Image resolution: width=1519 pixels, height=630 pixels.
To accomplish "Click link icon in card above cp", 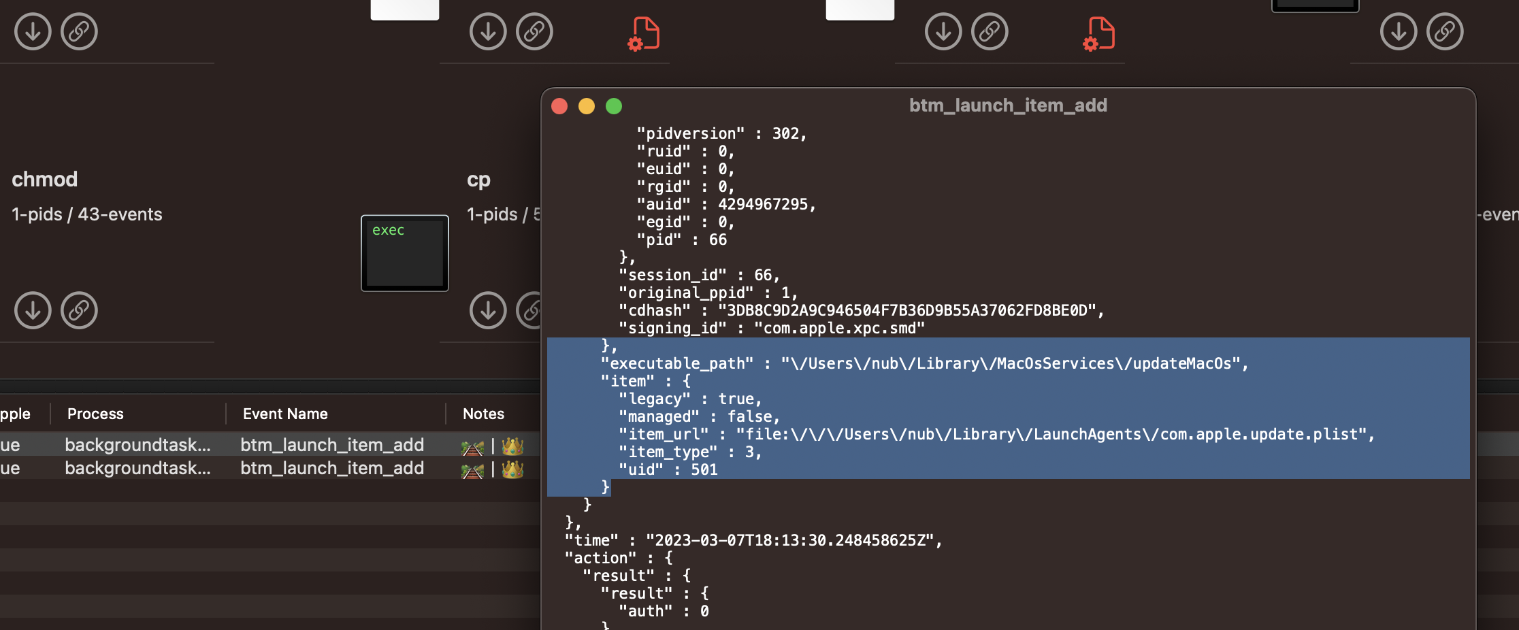I will [x=534, y=31].
